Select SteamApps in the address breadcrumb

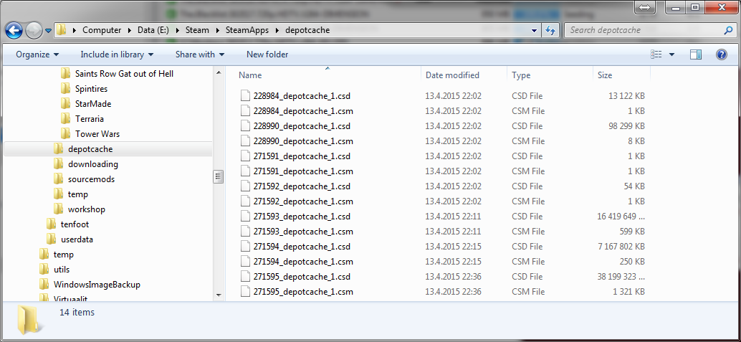(247, 30)
